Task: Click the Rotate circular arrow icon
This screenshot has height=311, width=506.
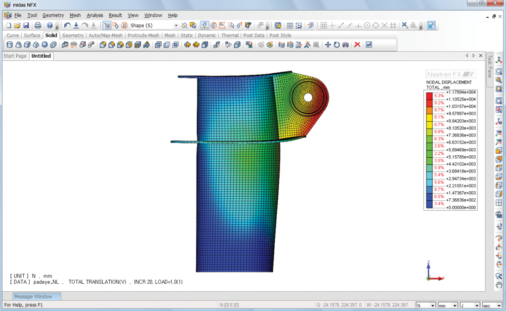Action: click(337, 45)
